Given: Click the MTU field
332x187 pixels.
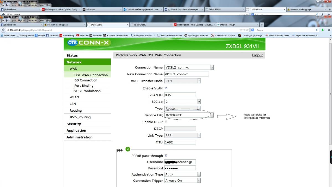Looking at the screenshot, I should click(180, 142).
